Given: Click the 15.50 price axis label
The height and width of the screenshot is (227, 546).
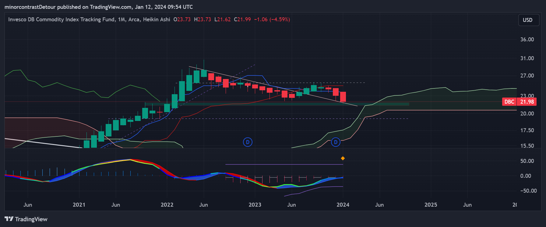Looking at the screenshot, I should coord(527,146).
